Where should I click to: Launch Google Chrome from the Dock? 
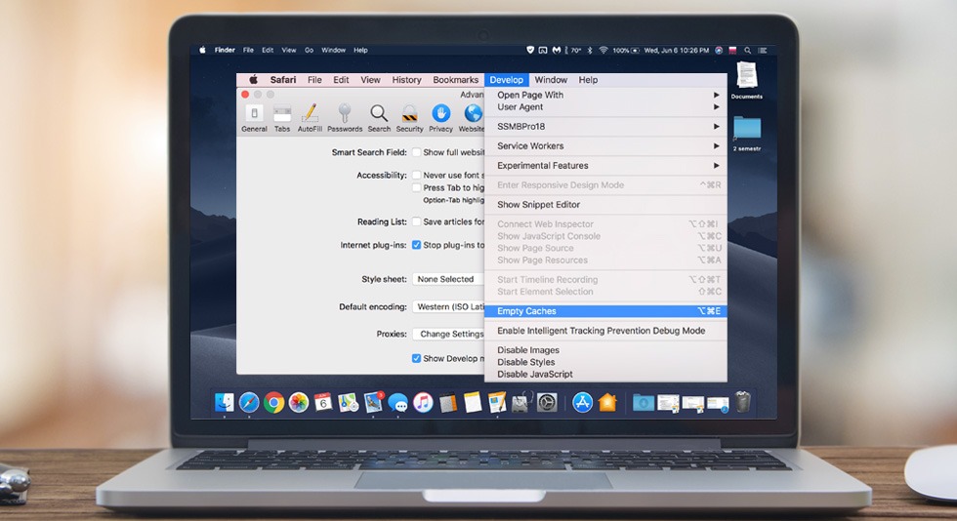click(x=274, y=403)
